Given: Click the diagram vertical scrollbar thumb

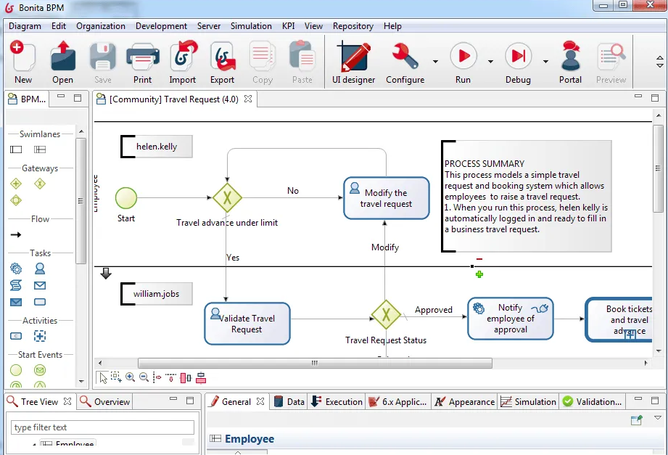Looking at the screenshot, I should [x=658, y=169].
